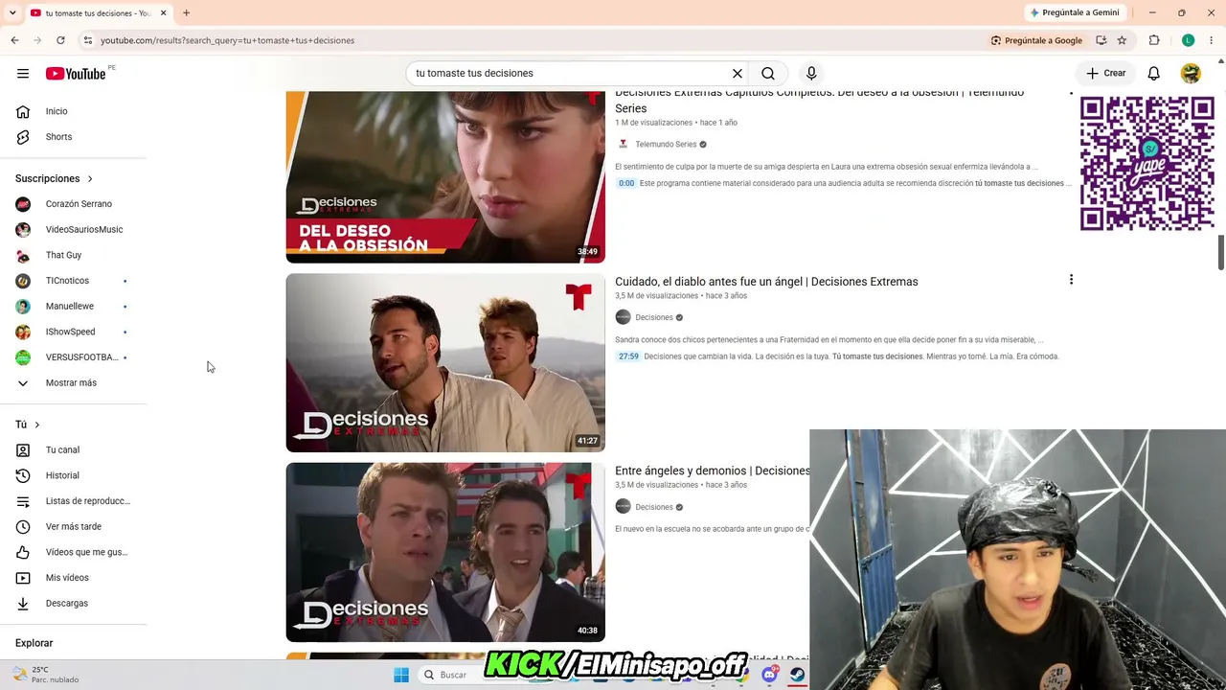Jump to the 0:00 timestamp chapter
This screenshot has width=1226, height=690.
626,183
